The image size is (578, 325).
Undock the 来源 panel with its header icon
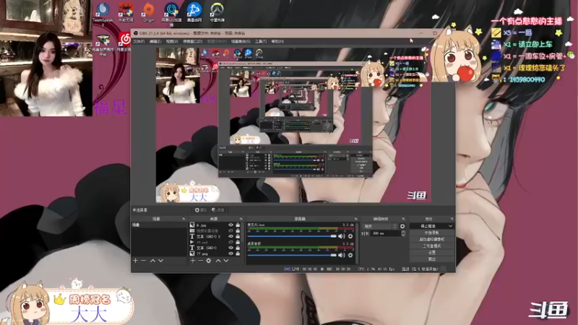point(241,219)
